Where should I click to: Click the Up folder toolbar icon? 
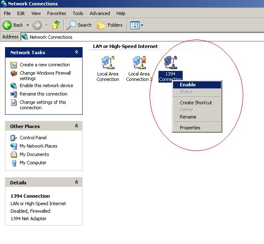[x=56, y=25]
